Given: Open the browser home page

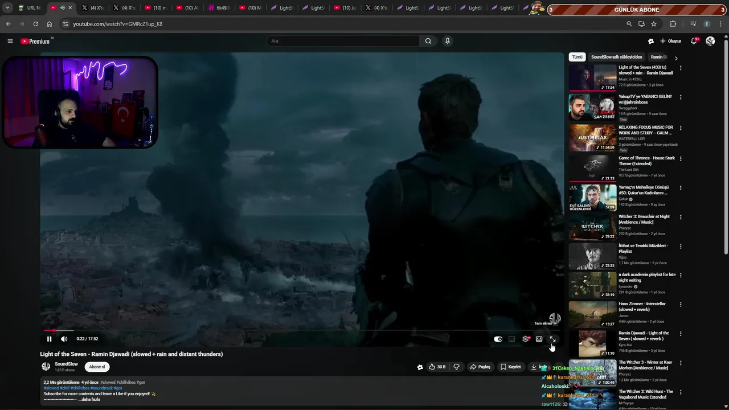Looking at the screenshot, I should click(x=50, y=24).
